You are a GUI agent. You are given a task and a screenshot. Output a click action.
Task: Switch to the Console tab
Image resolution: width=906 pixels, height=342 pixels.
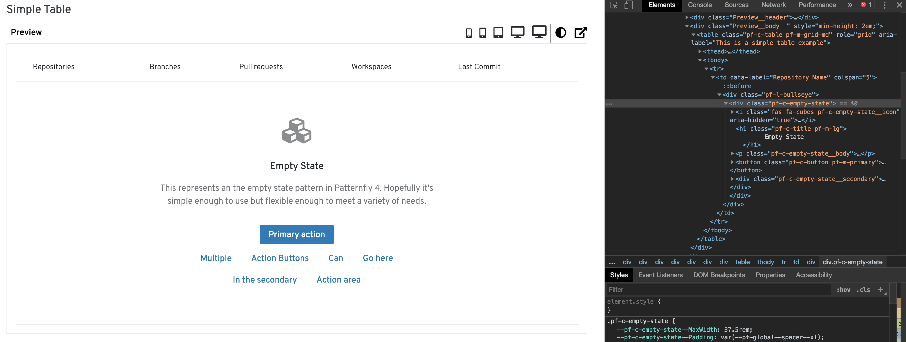click(x=700, y=5)
